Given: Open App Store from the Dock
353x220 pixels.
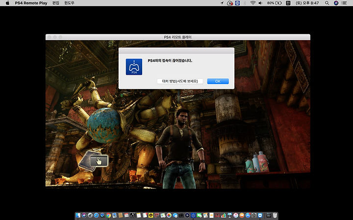Looking at the screenshot, I should tap(248, 215).
